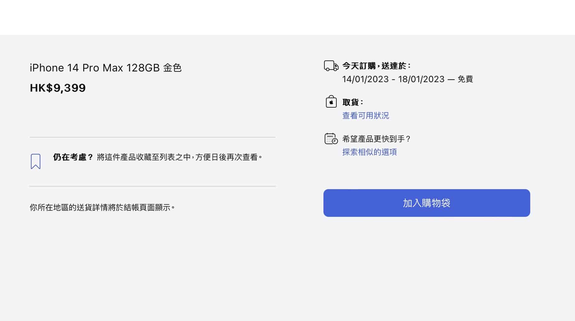Viewport: 575px width, 321px height.
Task: Click the 你所在地區的送貨詳情 shipping note
Action: click(x=102, y=207)
